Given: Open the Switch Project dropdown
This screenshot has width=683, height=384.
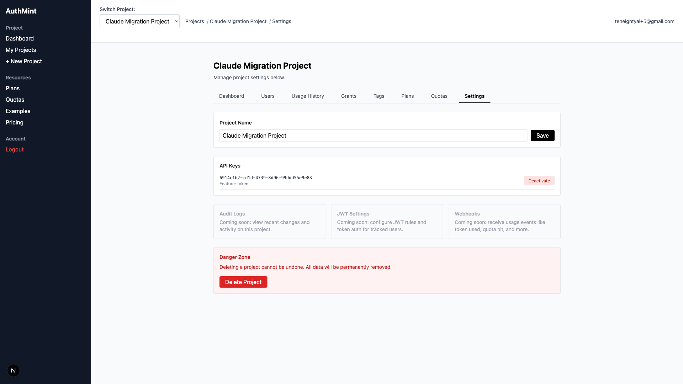Looking at the screenshot, I should [139, 21].
